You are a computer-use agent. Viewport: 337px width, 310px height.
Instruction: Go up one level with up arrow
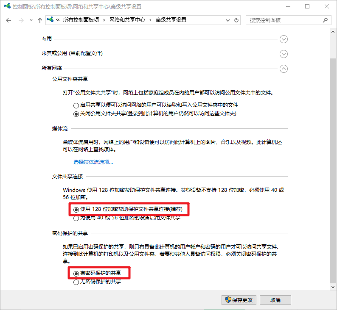[x=40, y=20]
